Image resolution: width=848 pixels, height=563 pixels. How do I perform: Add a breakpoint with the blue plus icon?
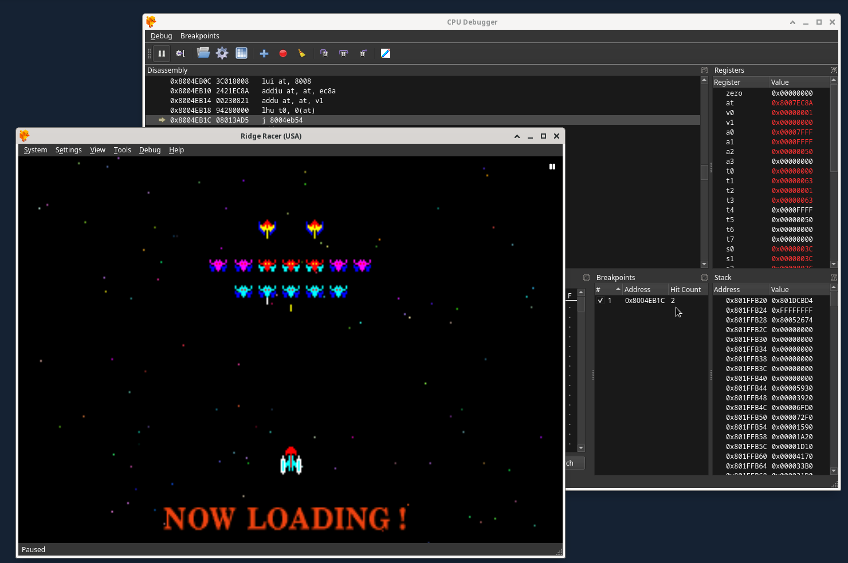click(264, 53)
